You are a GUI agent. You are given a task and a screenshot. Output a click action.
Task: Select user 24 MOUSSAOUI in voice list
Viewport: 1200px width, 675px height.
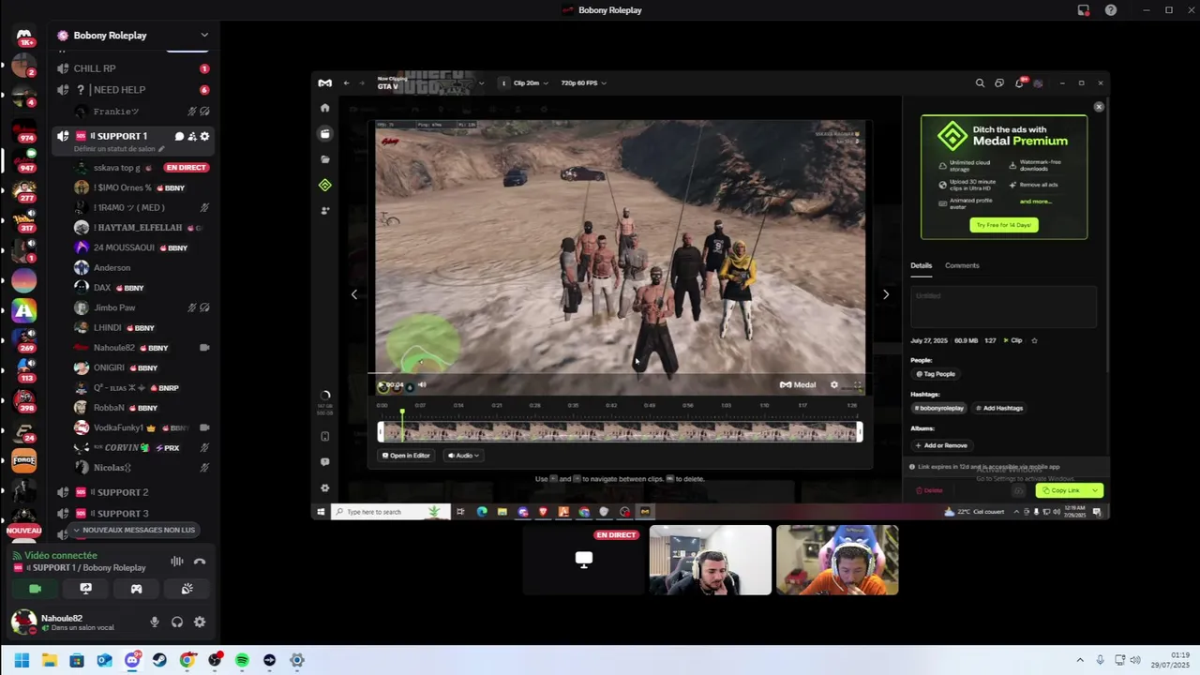point(142,247)
